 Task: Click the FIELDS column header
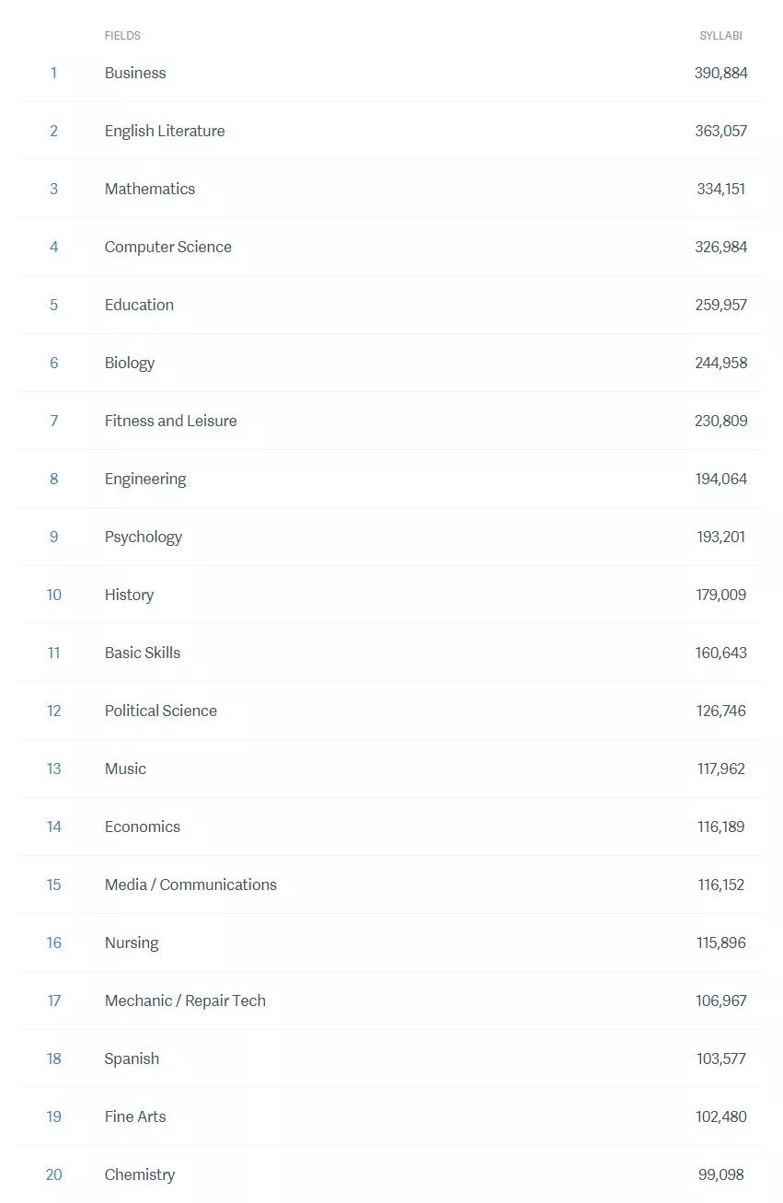tap(122, 36)
